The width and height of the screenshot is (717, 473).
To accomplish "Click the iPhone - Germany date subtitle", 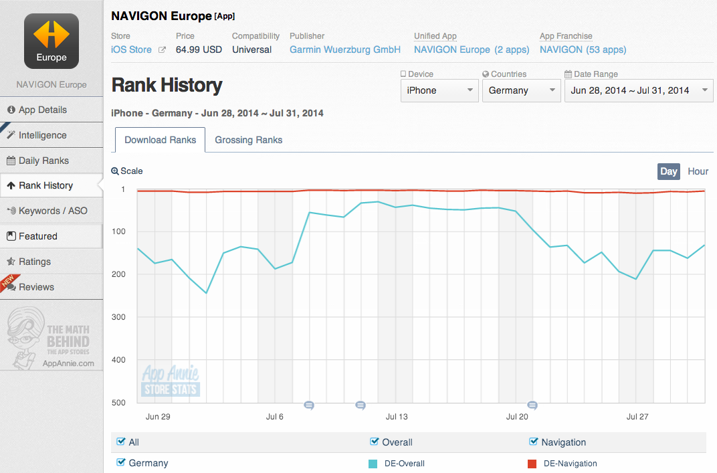I will point(217,114).
